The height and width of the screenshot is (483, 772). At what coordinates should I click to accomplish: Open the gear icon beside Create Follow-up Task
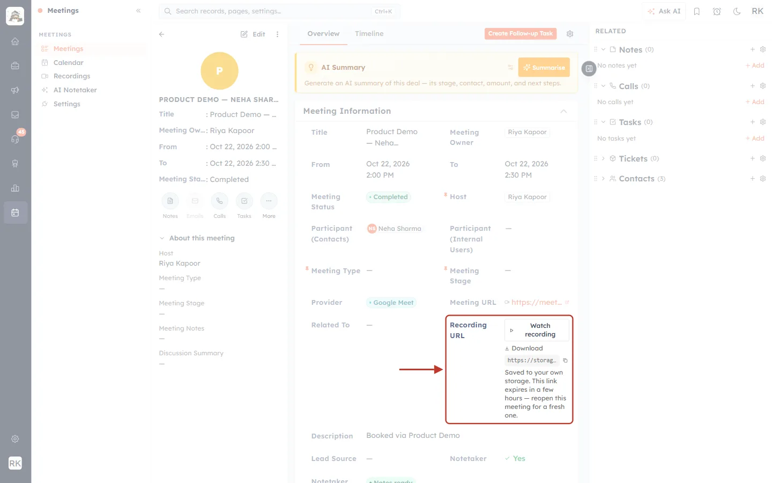click(570, 34)
